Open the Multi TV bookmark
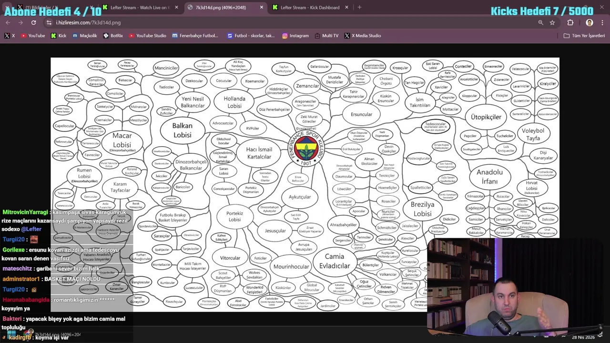The height and width of the screenshot is (343, 610). [x=326, y=36]
